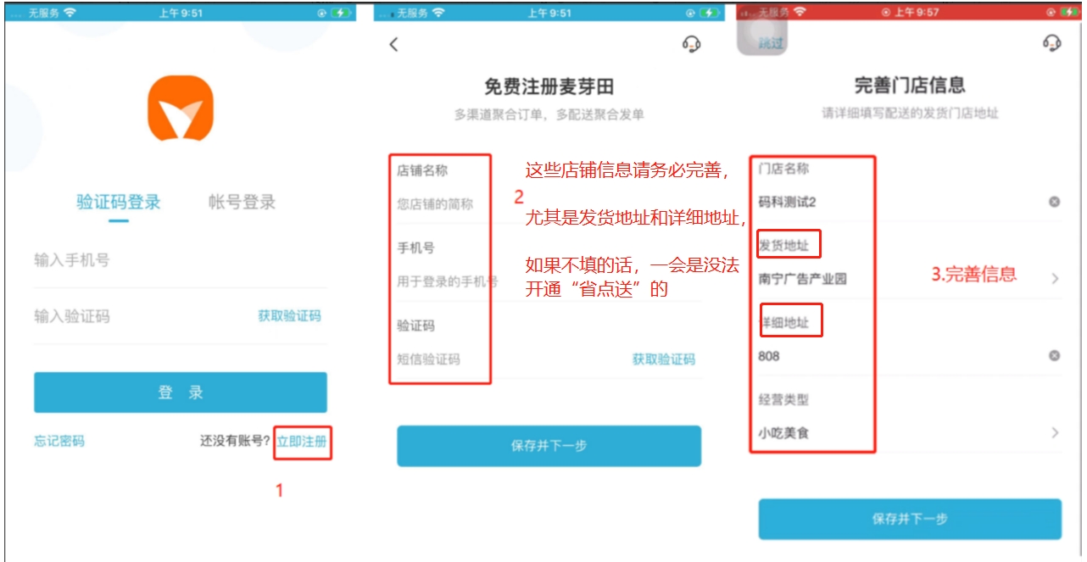
Task: Focus the 输入手机号 field
Action: point(181,260)
